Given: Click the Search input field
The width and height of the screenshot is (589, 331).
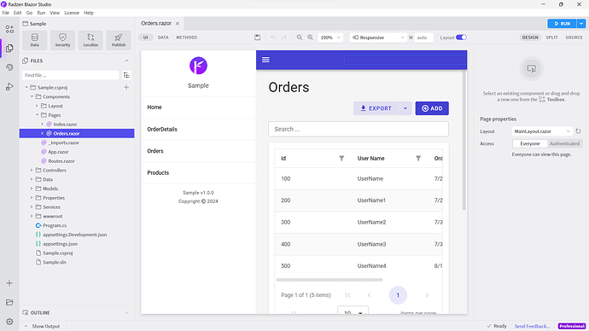Looking at the screenshot, I should (x=358, y=129).
